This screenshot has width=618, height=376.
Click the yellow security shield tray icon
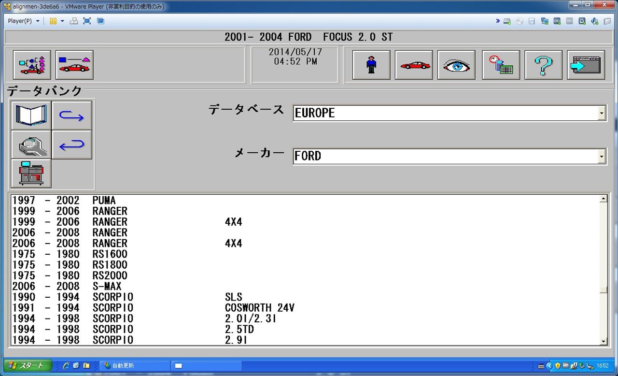[x=558, y=366]
